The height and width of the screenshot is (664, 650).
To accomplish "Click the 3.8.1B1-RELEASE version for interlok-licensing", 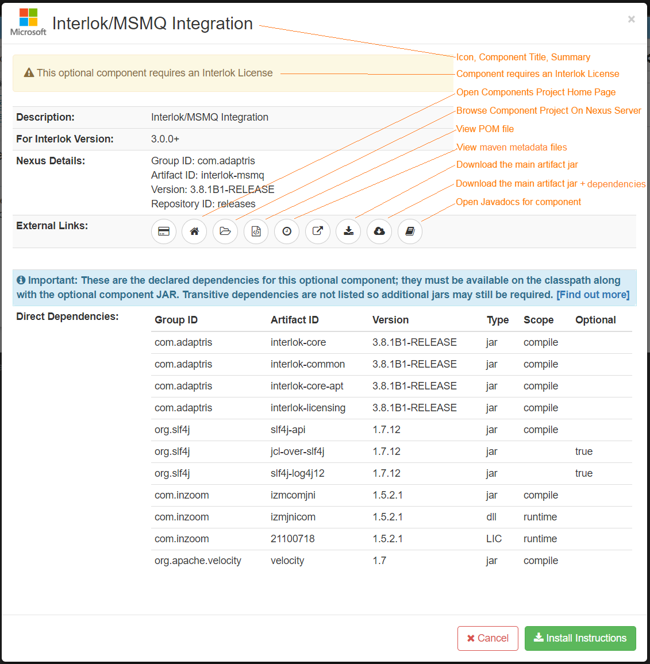I will 414,408.
